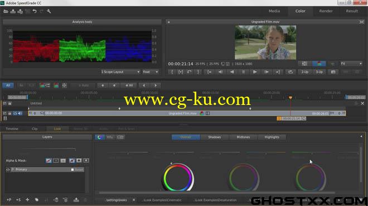Click the save project icon
The height and width of the screenshot is (206, 368).
13,11
